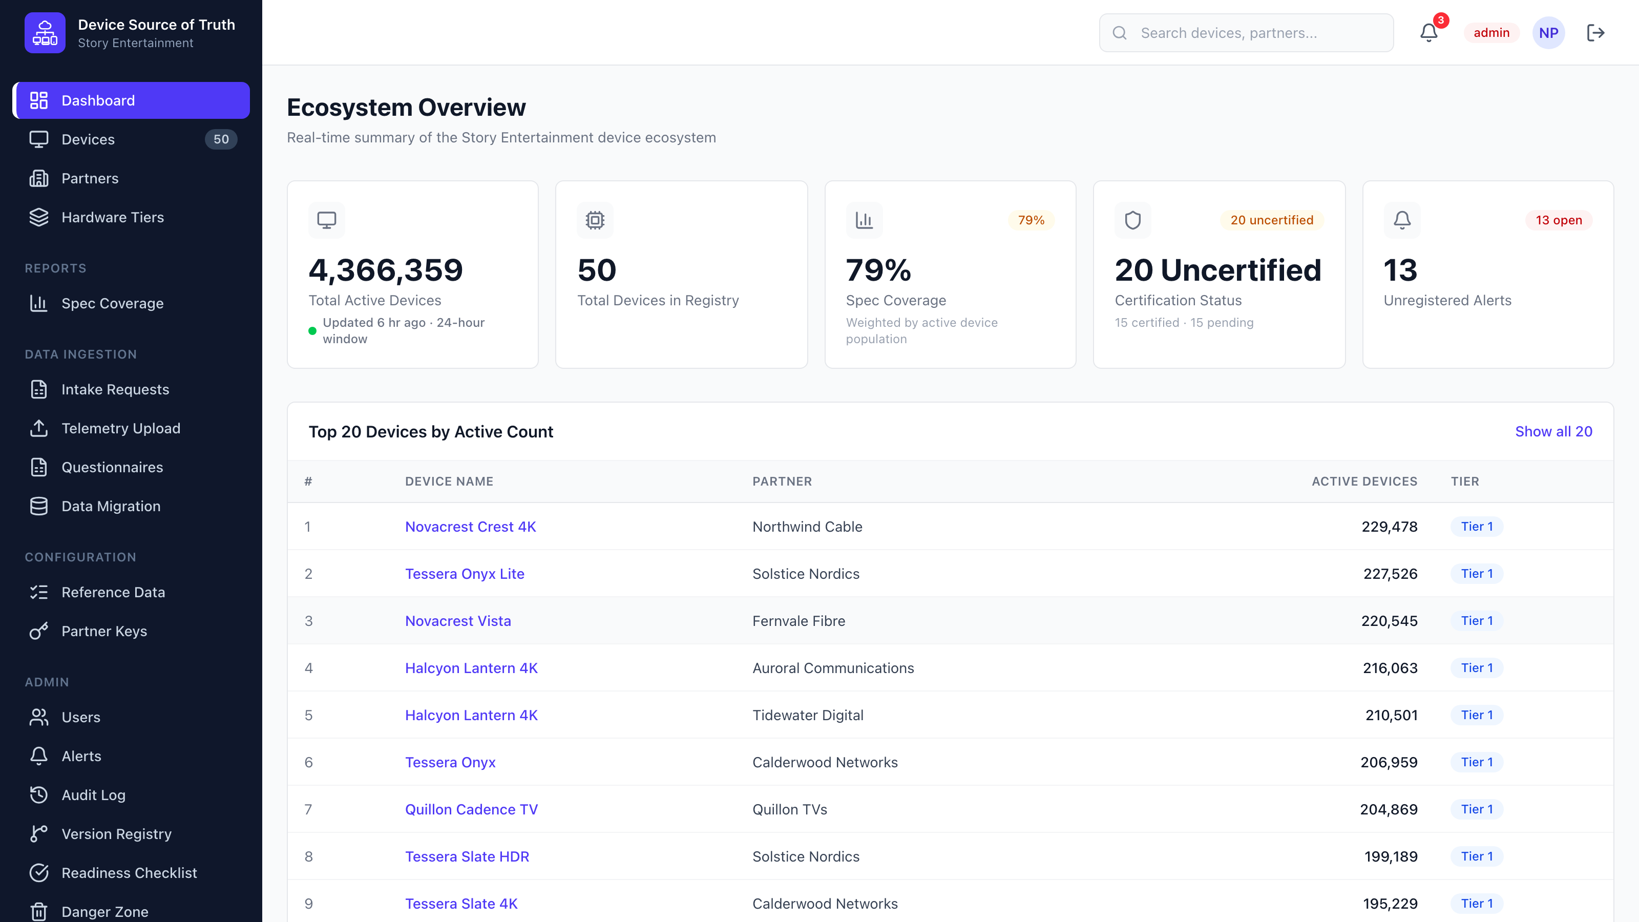Click the shield icon on the Certification Status card
The image size is (1639, 922).
pos(1132,220)
